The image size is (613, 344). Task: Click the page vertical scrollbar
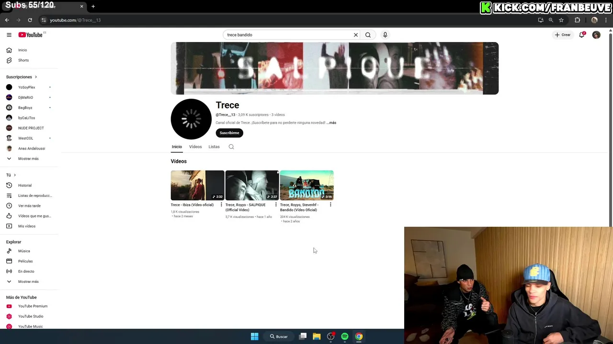(x=610, y=129)
